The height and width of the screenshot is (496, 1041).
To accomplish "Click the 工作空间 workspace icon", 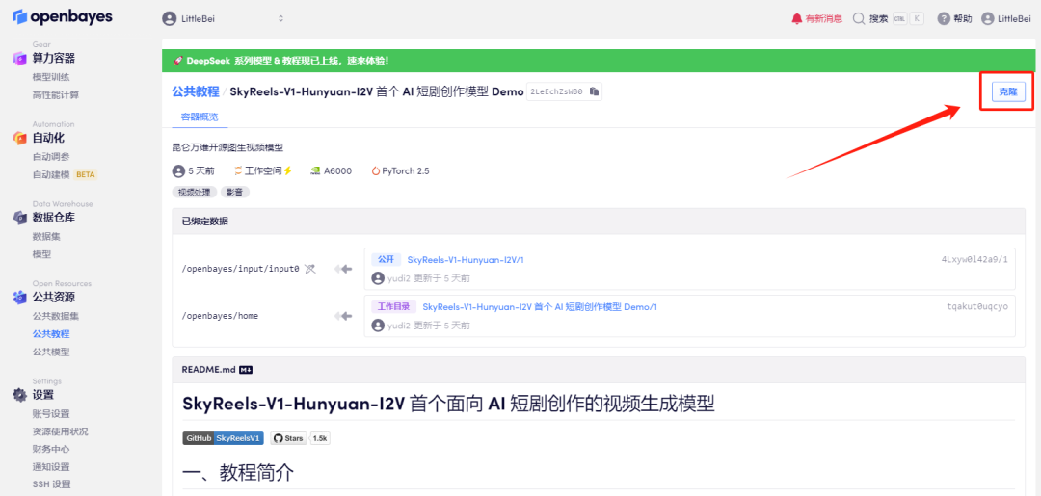I will tap(238, 171).
